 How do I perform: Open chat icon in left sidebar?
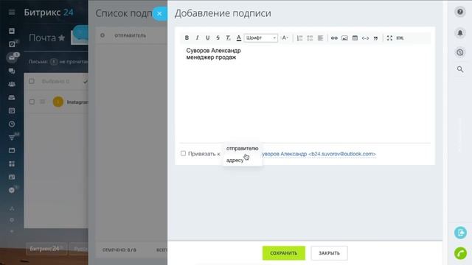pyautogui.click(x=12, y=71)
